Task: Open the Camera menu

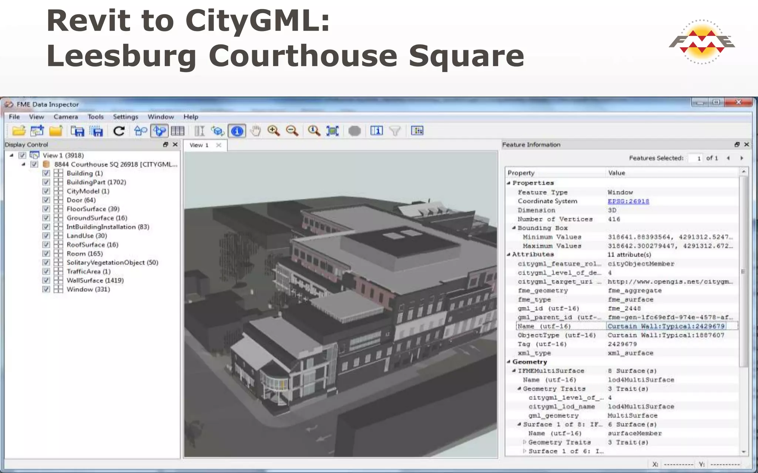Action: point(66,117)
